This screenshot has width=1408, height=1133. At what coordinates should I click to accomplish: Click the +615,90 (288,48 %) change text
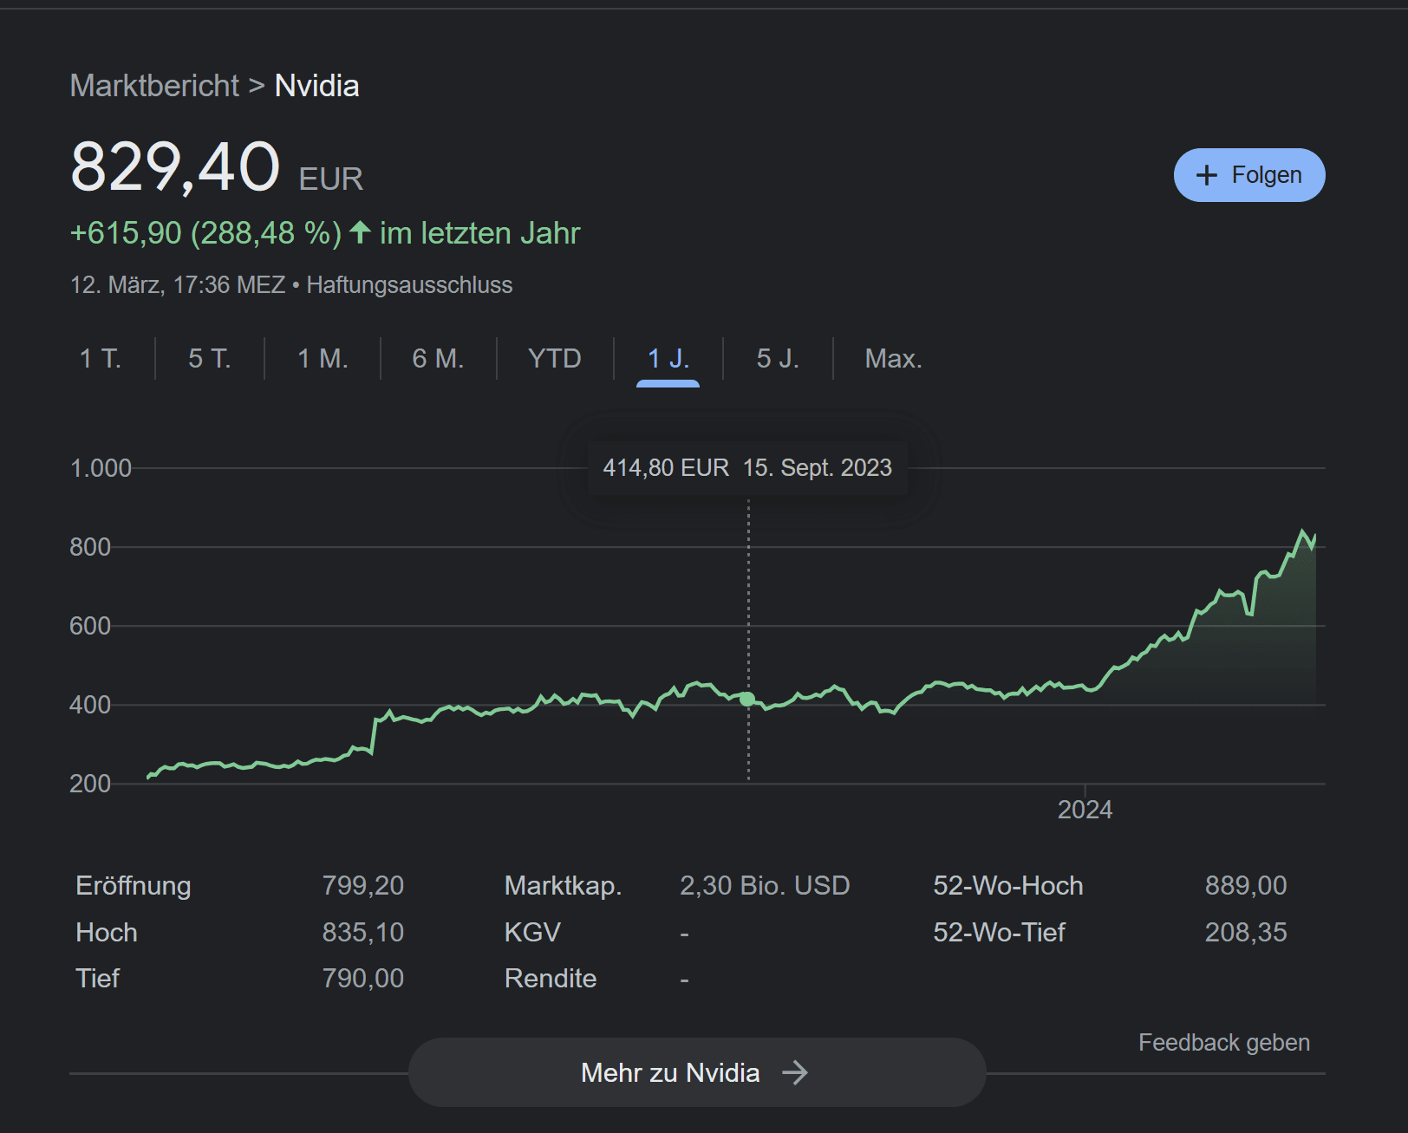pos(206,233)
